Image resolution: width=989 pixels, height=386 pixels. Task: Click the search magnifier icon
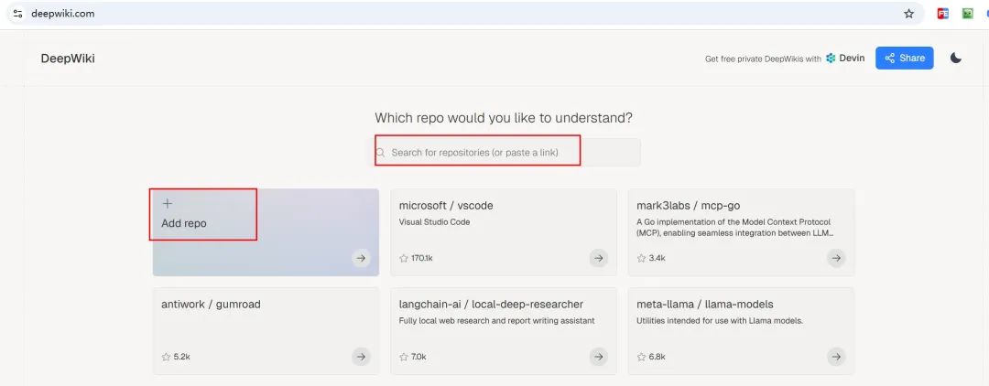pos(380,153)
